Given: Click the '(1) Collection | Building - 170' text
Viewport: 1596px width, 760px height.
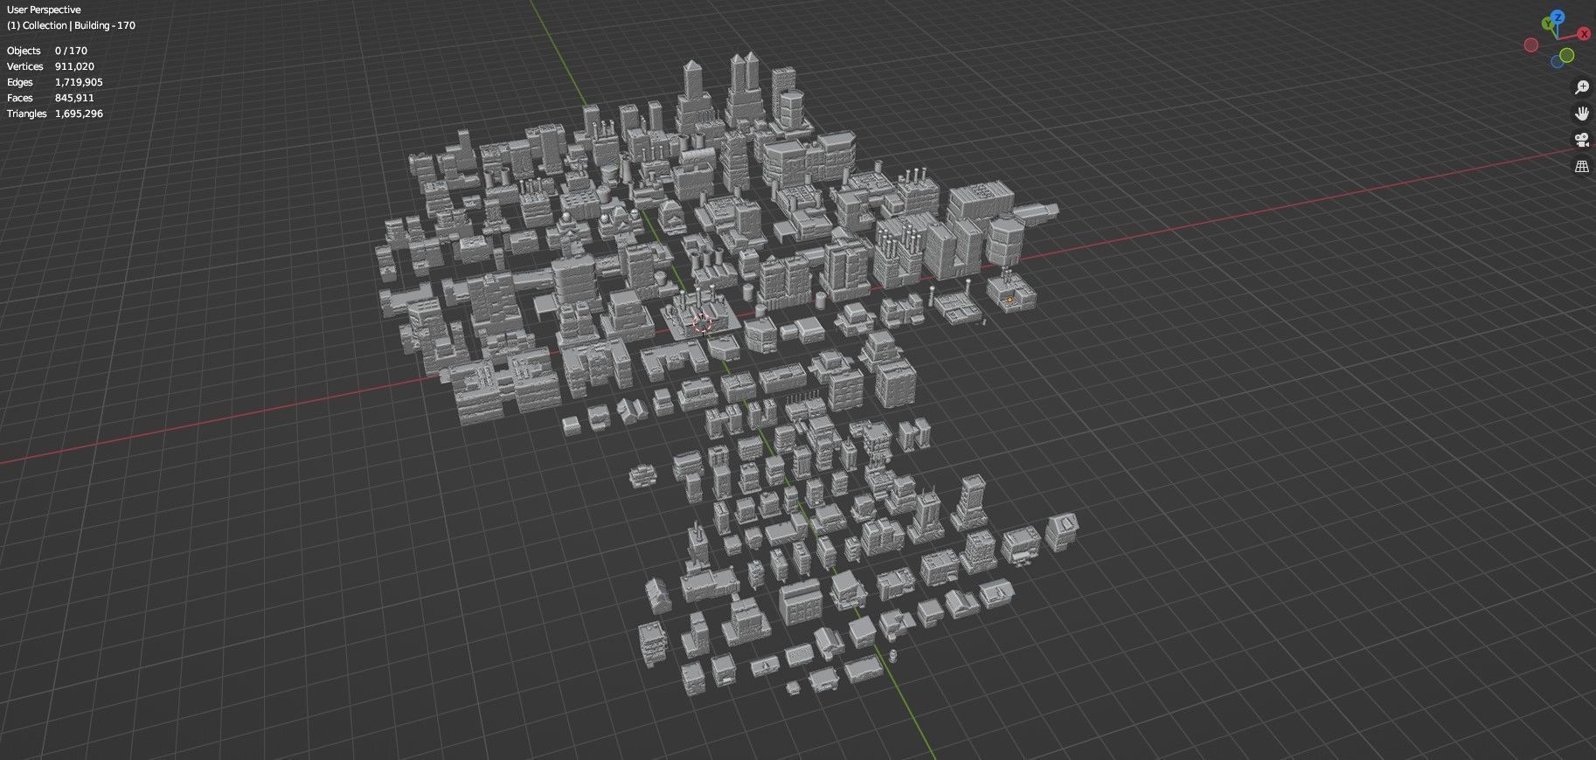Looking at the screenshot, I should [71, 25].
